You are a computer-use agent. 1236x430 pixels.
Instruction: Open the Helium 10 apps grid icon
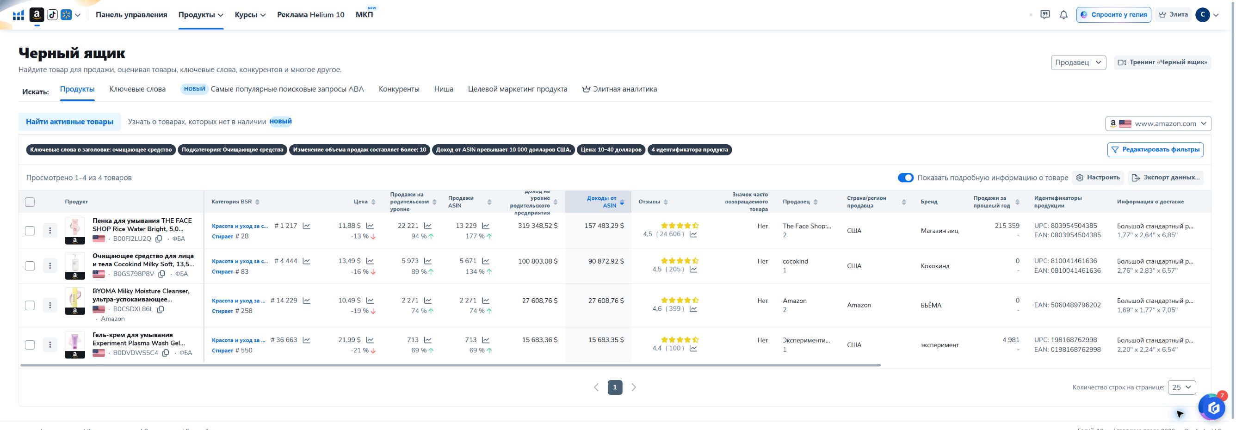point(18,15)
